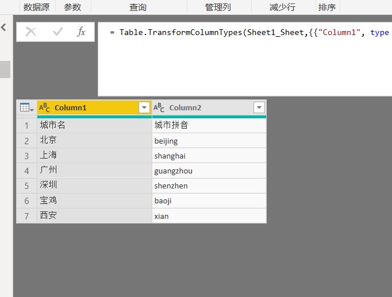
Task: Click row number 1 header
Action: (x=27, y=125)
